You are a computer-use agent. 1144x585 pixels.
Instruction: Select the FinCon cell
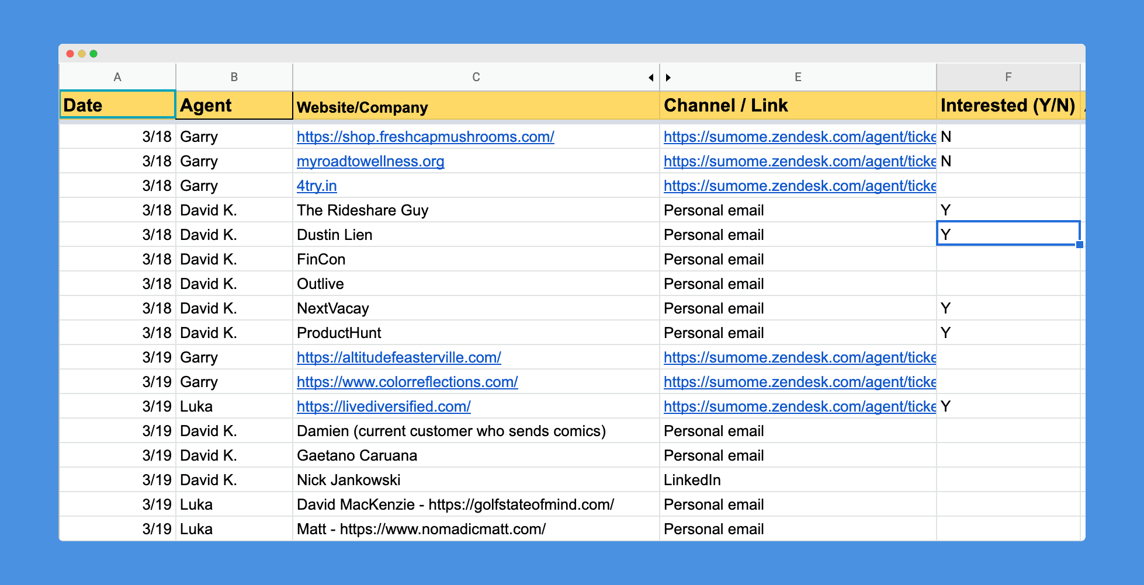click(476, 259)
